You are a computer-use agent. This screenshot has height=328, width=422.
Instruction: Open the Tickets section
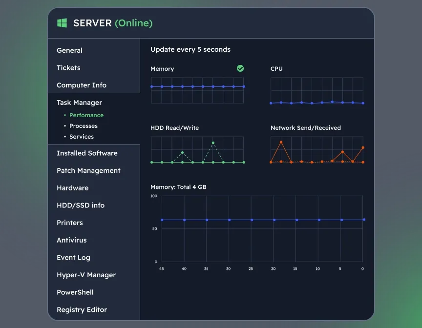click(x=68, y=68)
